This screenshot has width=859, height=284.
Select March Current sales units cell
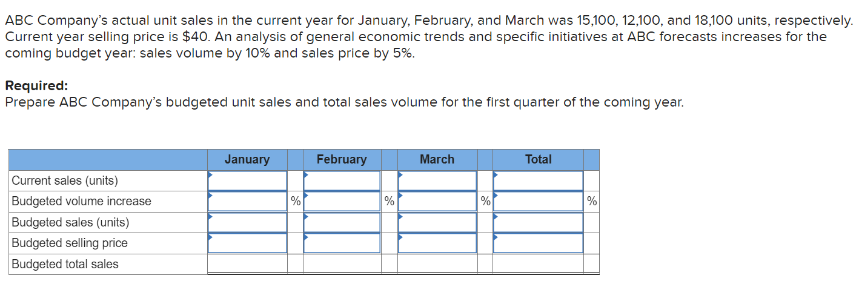click(437, 180)
